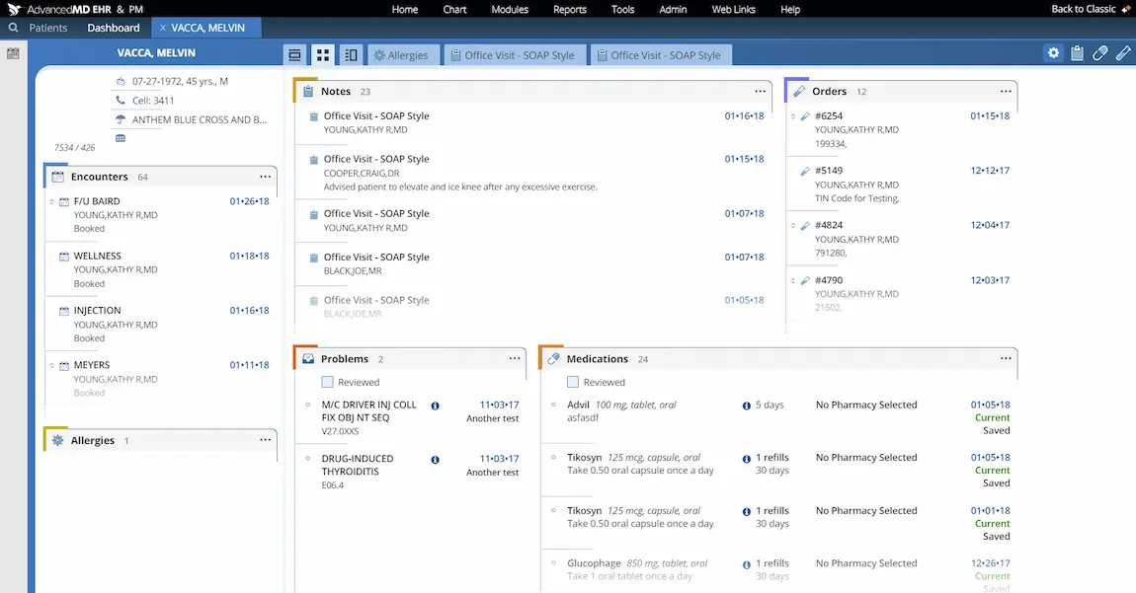Click the info icon next to Advil

[747, 404]
